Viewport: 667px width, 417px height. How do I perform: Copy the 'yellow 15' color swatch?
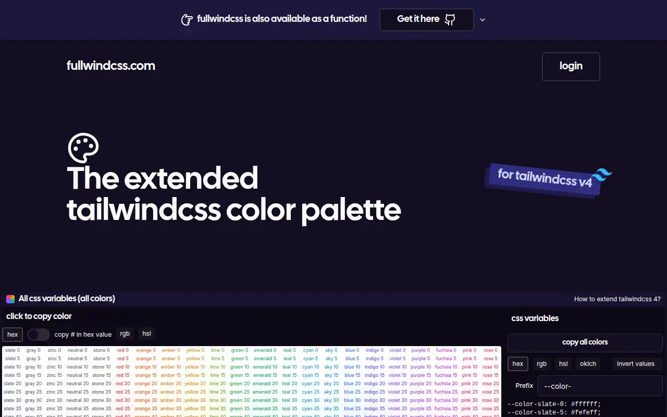(x=195, y=375)
